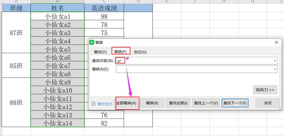Viewport: 284px width, 136px height.
Task: Switch to the 查找(D) tab
Action: click(x=100, y=52)
